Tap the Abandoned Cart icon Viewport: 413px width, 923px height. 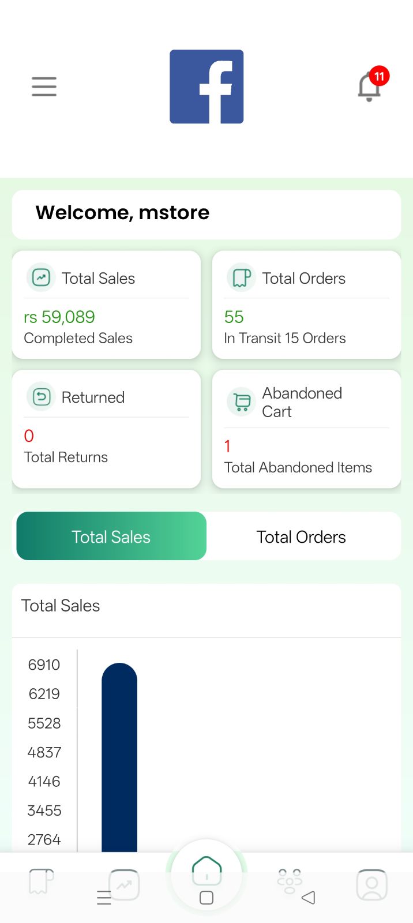tap(242, 402)
